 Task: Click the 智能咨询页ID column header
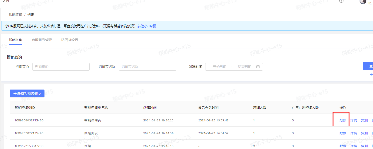point(25,107)
